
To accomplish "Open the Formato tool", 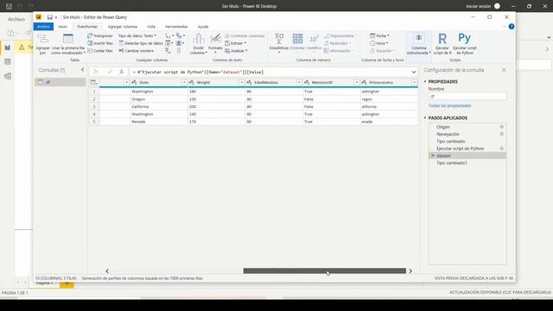I will 215,44.
